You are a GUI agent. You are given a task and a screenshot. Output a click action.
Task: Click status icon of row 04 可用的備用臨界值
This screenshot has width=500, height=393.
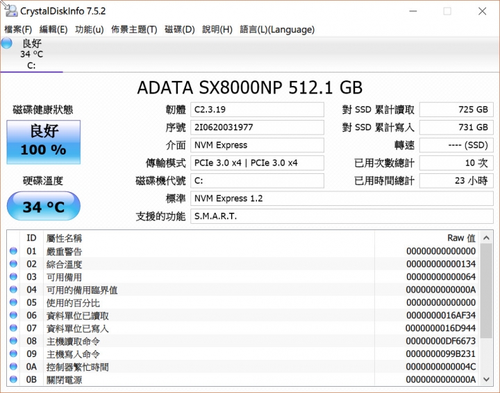click(x=13, y=290)
